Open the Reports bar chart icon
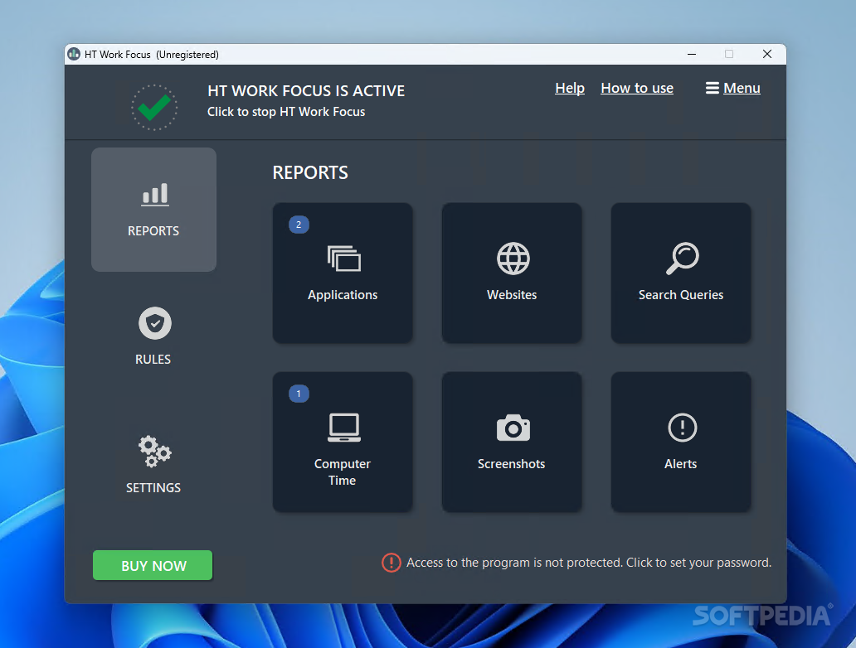This screenshot has width=856, height=648. pos(156,195)
